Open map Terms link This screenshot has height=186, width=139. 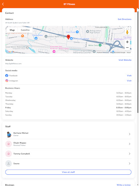click(129, 52)
